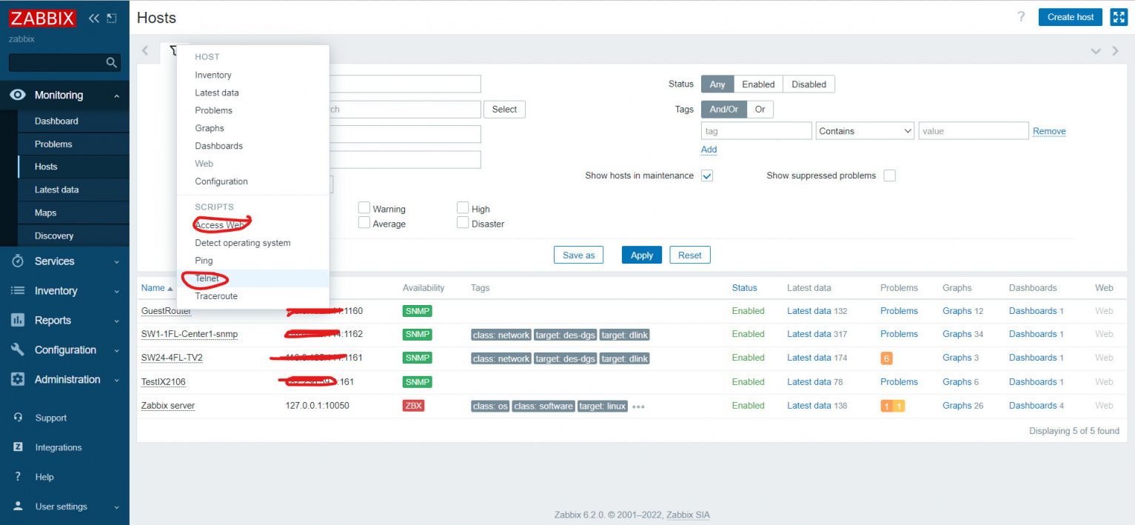Click the User settings person icon
Image resolution: width=1135 pixels, height=525 pixels.
pos(19,506)
